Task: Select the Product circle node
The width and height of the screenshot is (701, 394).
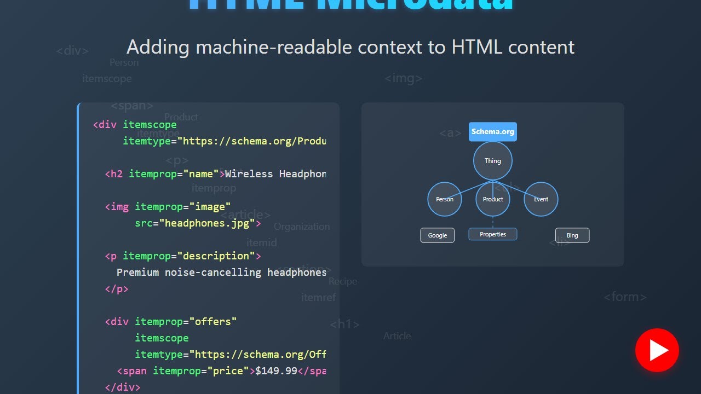Action: pos(493,199)
